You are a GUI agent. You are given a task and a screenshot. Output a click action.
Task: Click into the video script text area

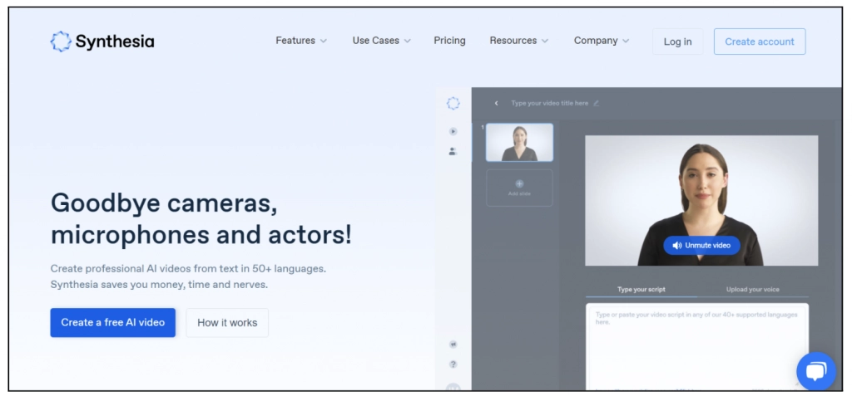click(x=697, y=345)
